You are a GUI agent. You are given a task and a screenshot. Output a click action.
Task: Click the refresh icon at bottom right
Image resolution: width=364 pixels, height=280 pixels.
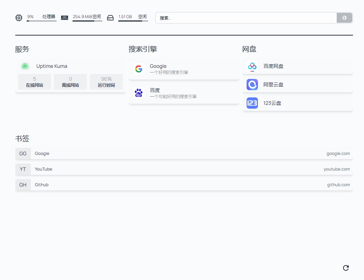tap(346, 268)
